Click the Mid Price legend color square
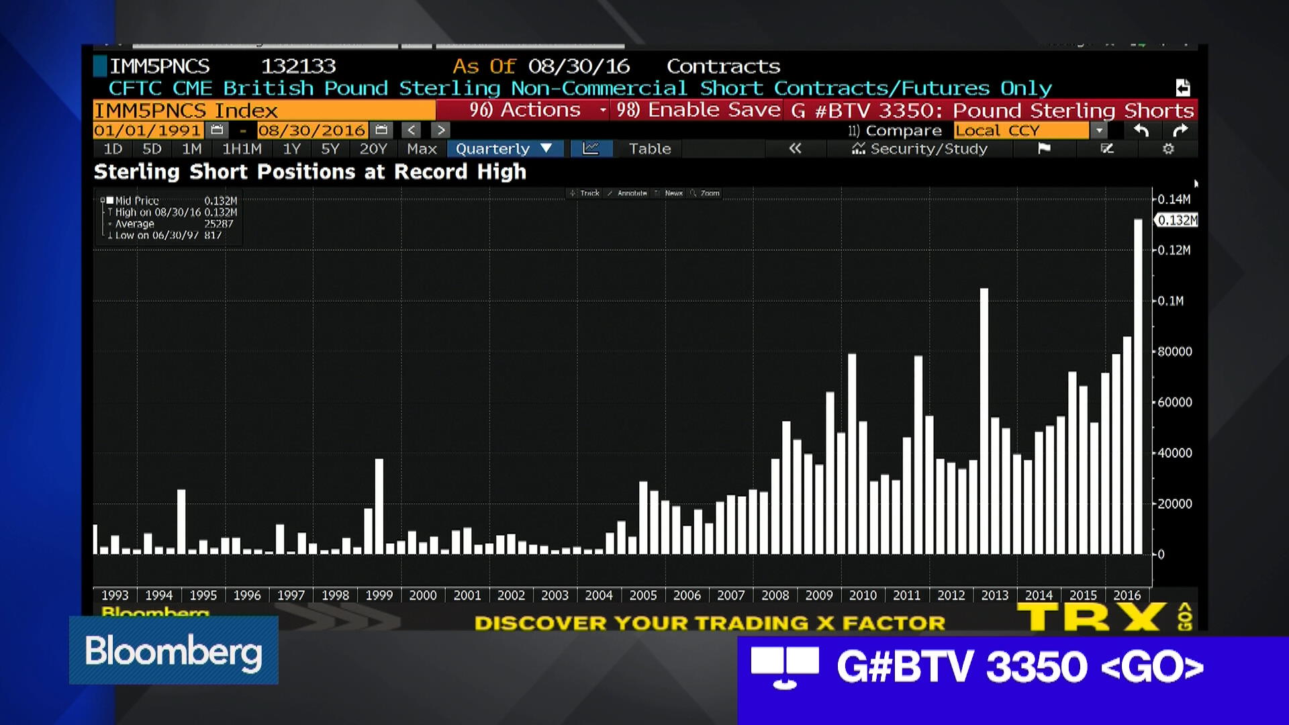Viewport: 1289px width, 725px height. point(109,200)
